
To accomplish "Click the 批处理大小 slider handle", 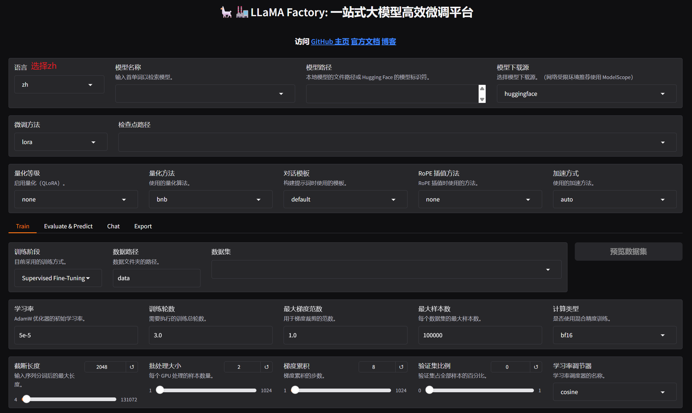I will tap(160, 390).
